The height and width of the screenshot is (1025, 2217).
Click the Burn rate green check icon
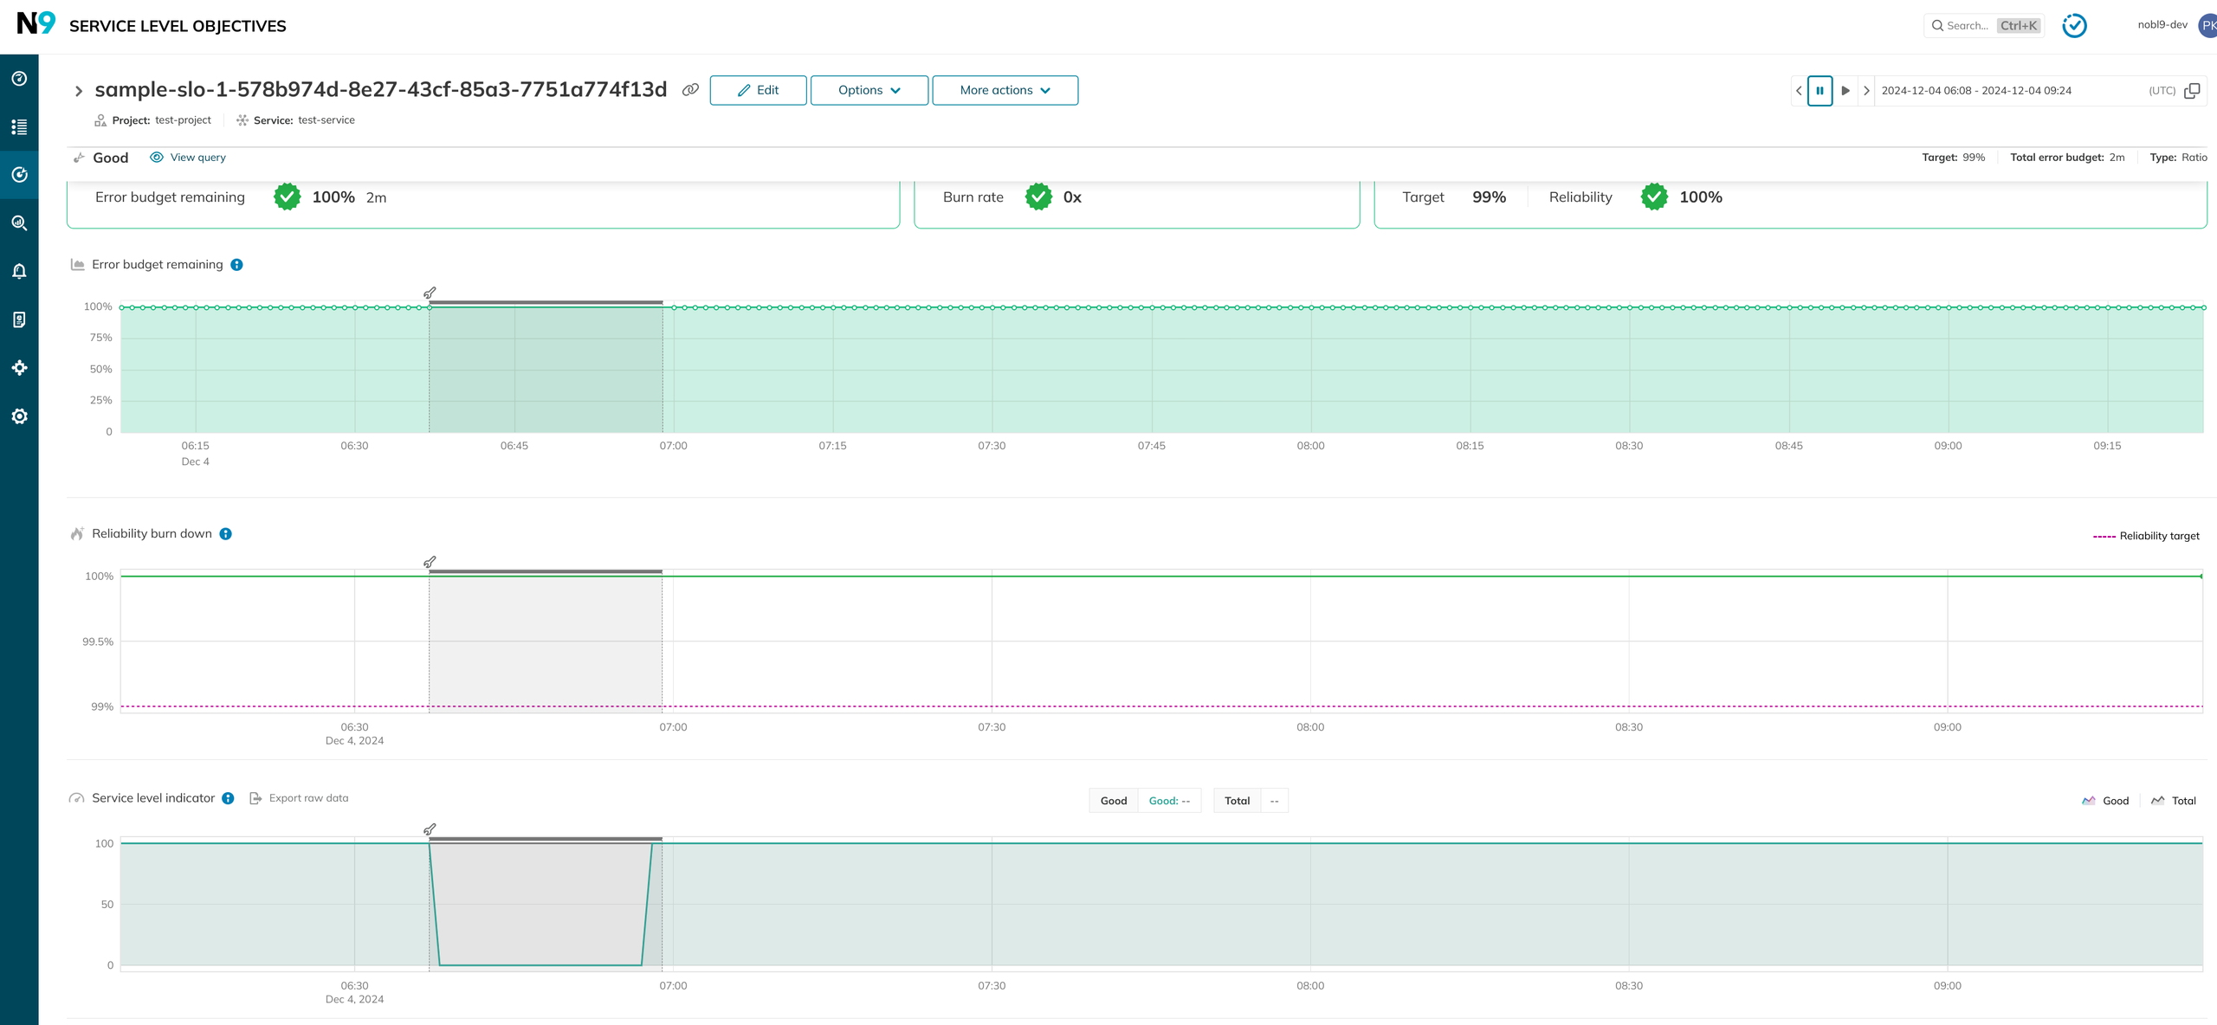pyautogui.click(x=1038, y=197)
